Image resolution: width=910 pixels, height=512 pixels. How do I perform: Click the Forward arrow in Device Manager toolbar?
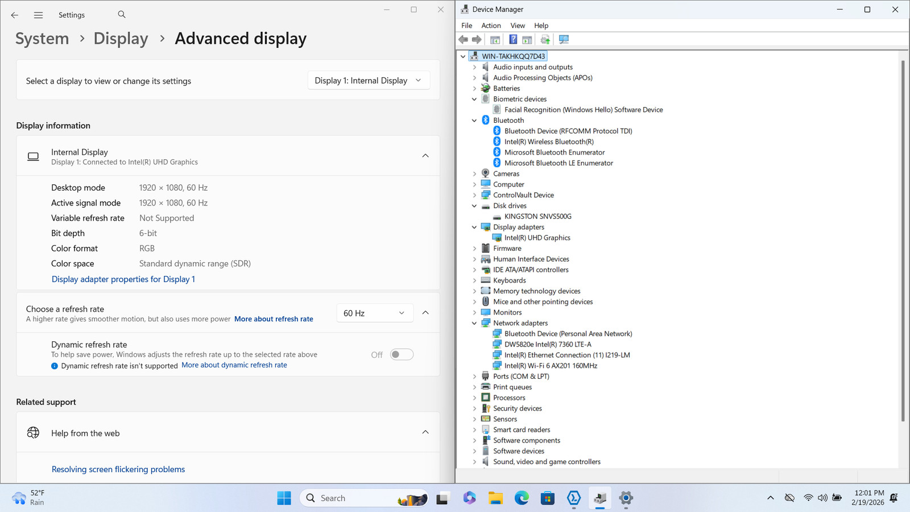pos(477,39)
